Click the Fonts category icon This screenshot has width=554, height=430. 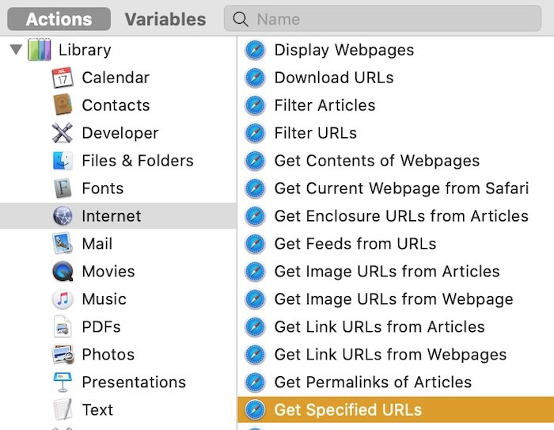(x=63, y=188)
